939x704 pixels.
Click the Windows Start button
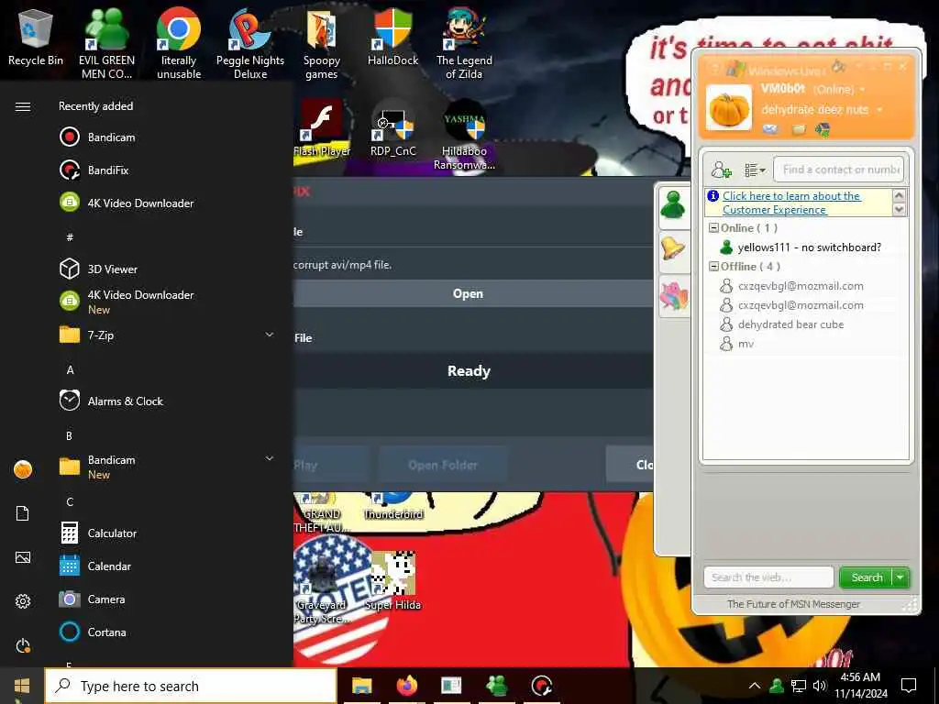22,686
